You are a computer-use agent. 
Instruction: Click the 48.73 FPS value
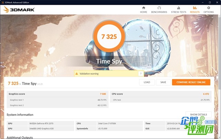[102, 100]
